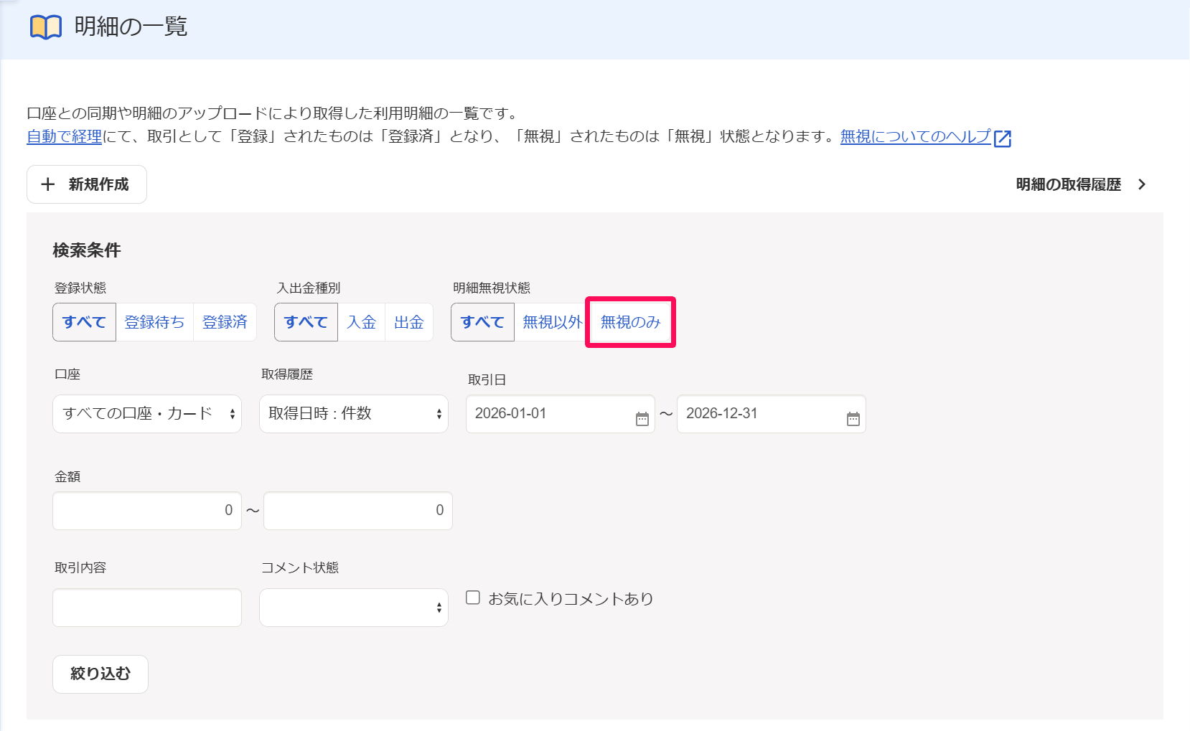Viewport: 1190px width, 731px height.
Task: Select すべて under 登録状態
Action: 84,322
